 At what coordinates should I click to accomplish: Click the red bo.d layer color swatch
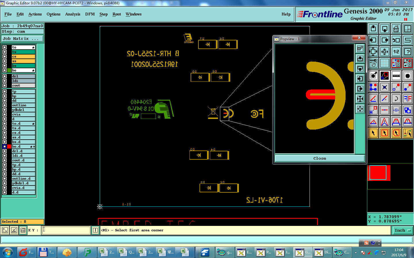click(9, 146)
